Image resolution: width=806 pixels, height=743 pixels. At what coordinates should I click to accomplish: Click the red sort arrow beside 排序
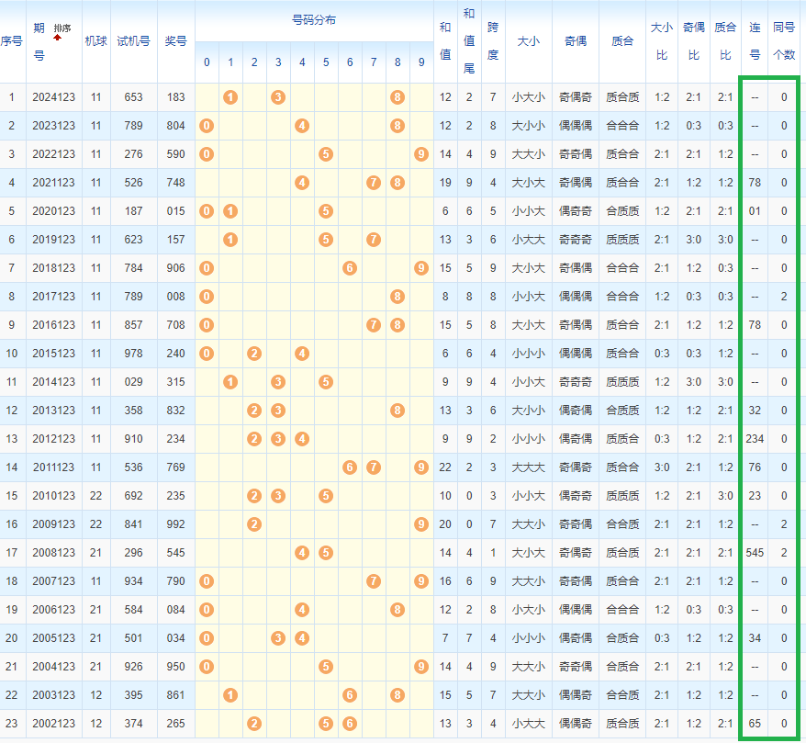[57, 38]
